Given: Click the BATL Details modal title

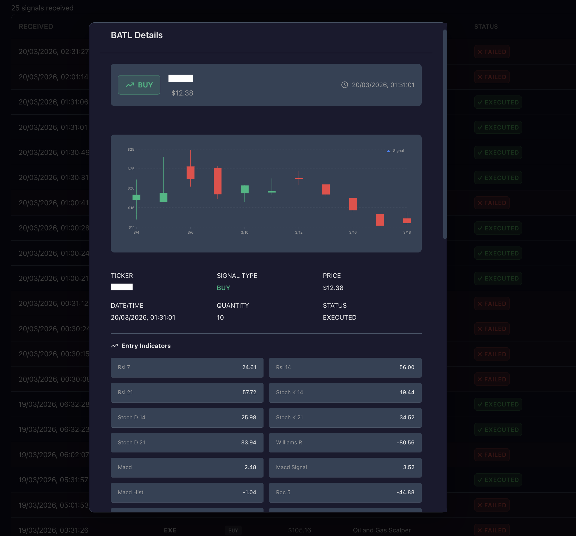Looking at the screenshot, I should point(137,35).
